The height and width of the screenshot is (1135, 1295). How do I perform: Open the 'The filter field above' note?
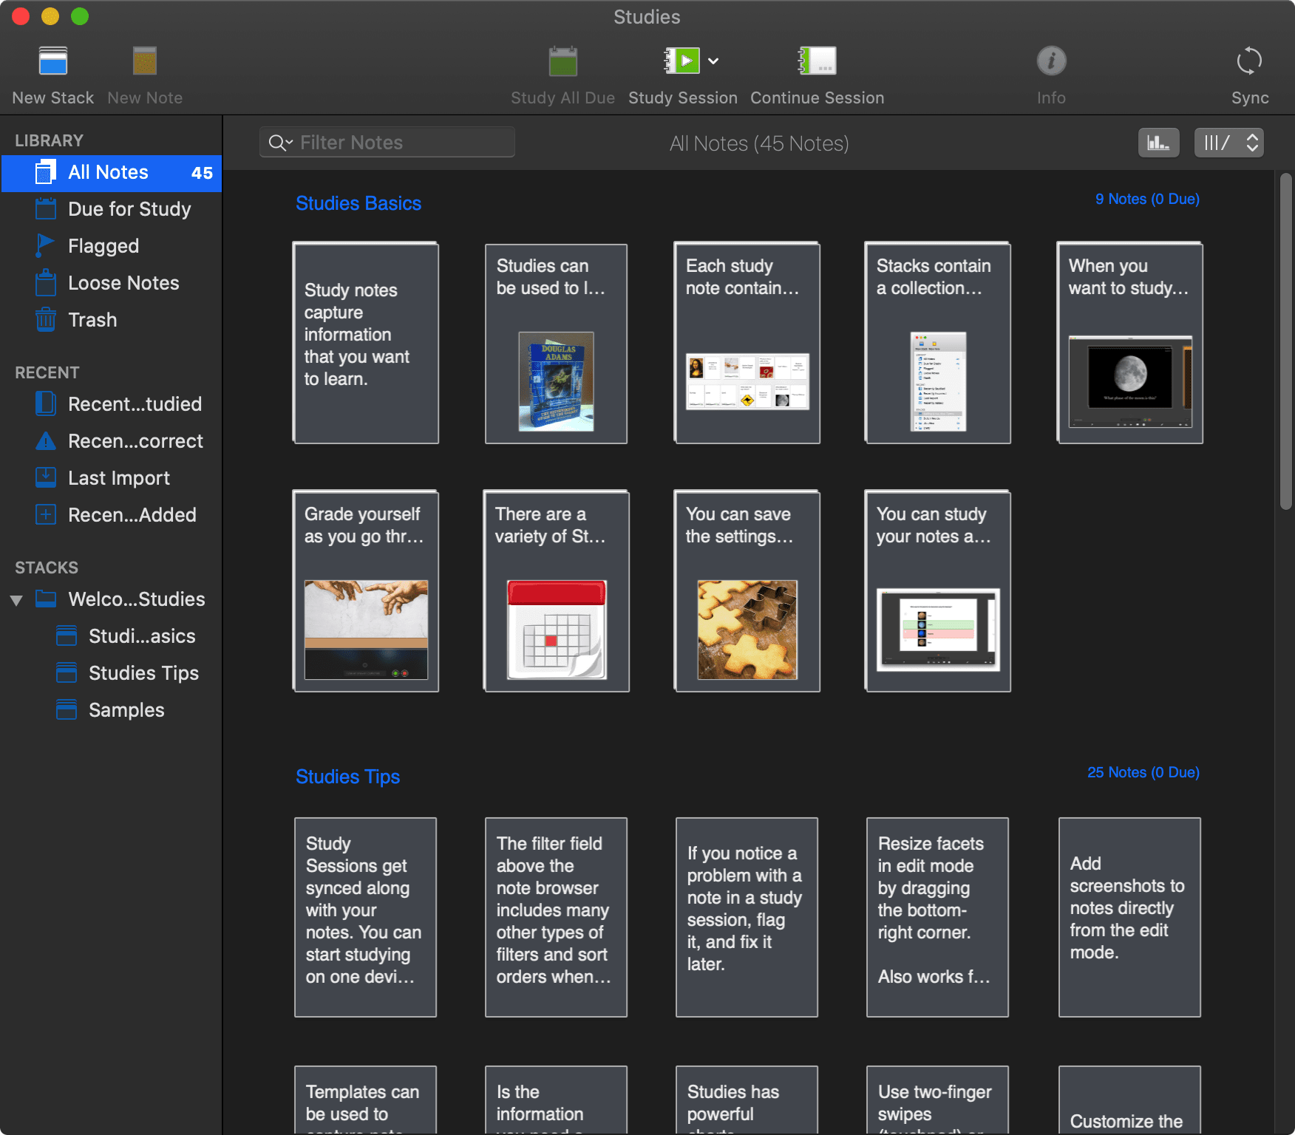click(x=556, y=917)
